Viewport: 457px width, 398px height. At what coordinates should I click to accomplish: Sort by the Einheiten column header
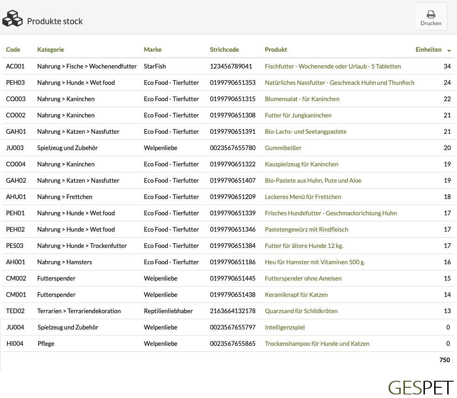click(x=429, y=49)
